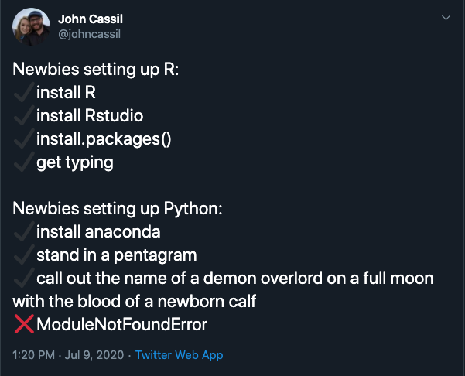Select the checkmark next to "stand in a pentagram"
This screenshot has width=465, height=376.
(23, 255)
